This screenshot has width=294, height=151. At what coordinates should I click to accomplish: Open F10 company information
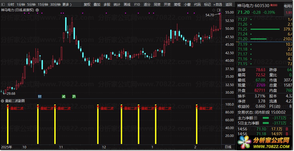click(x=137, y=5)
